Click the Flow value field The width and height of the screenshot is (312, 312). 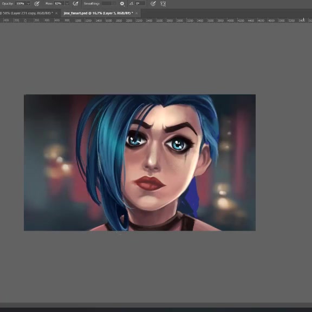click(59, 4)
